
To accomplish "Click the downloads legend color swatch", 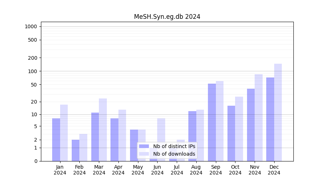I will point(144,154).
